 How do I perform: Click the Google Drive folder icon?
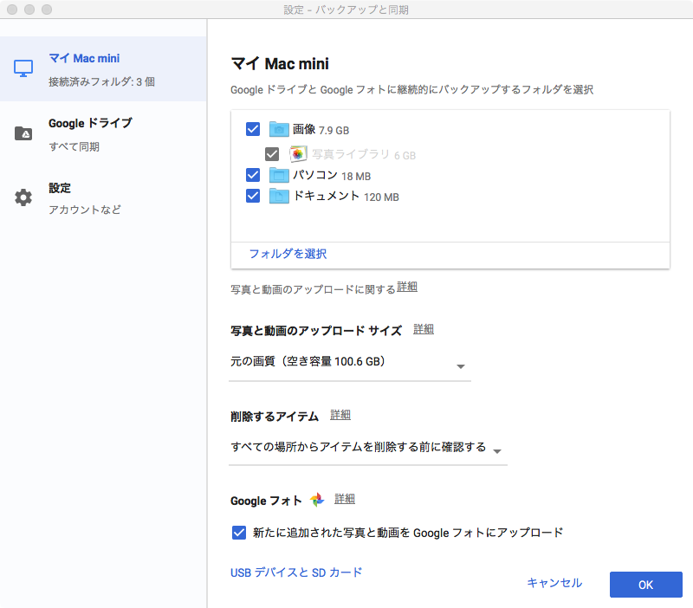(23, 133)
